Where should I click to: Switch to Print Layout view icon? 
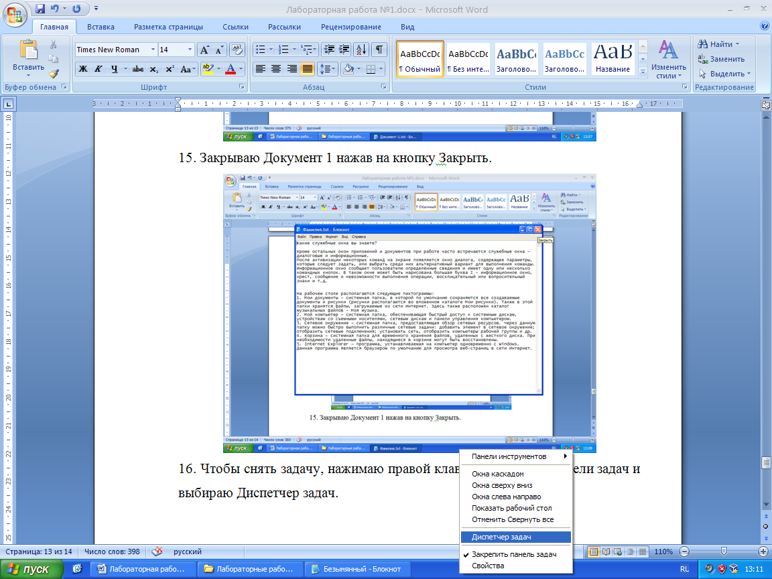[594, 552]
